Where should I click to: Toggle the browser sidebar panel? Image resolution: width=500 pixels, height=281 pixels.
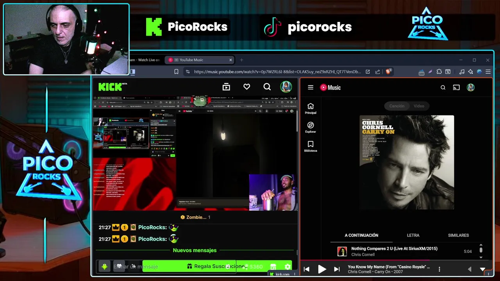point(132,72)
